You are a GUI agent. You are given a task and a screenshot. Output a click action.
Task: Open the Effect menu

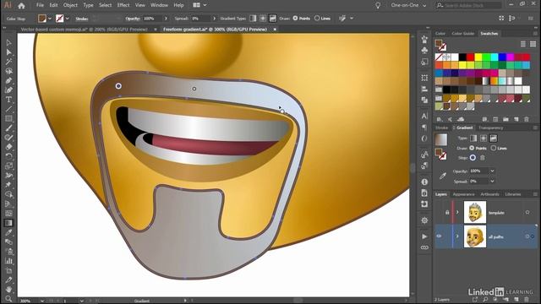click(123, 5)
